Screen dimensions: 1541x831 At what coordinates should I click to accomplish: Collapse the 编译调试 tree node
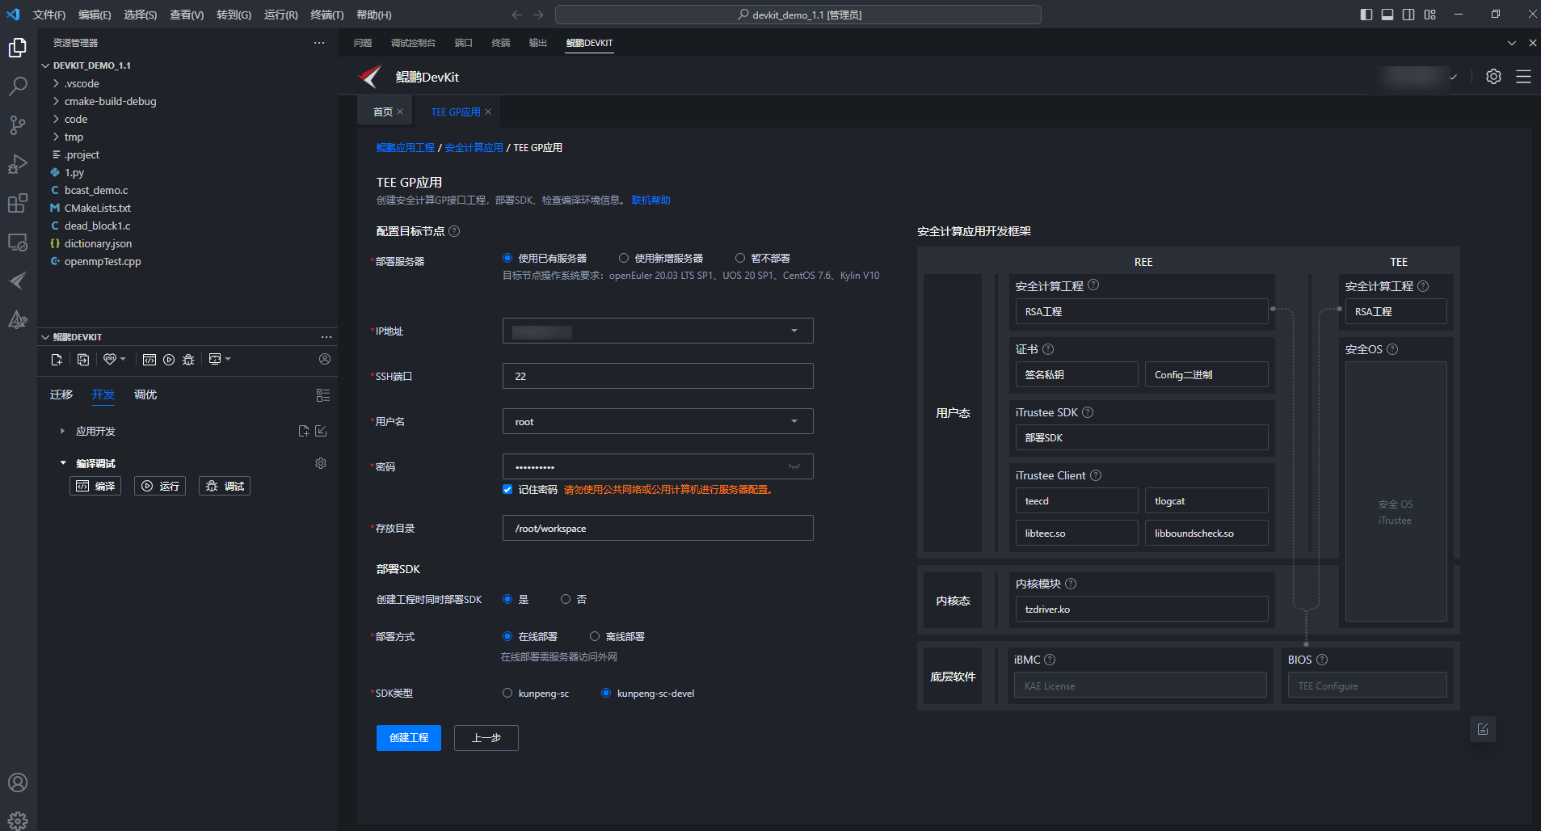[x=62, y=463]
